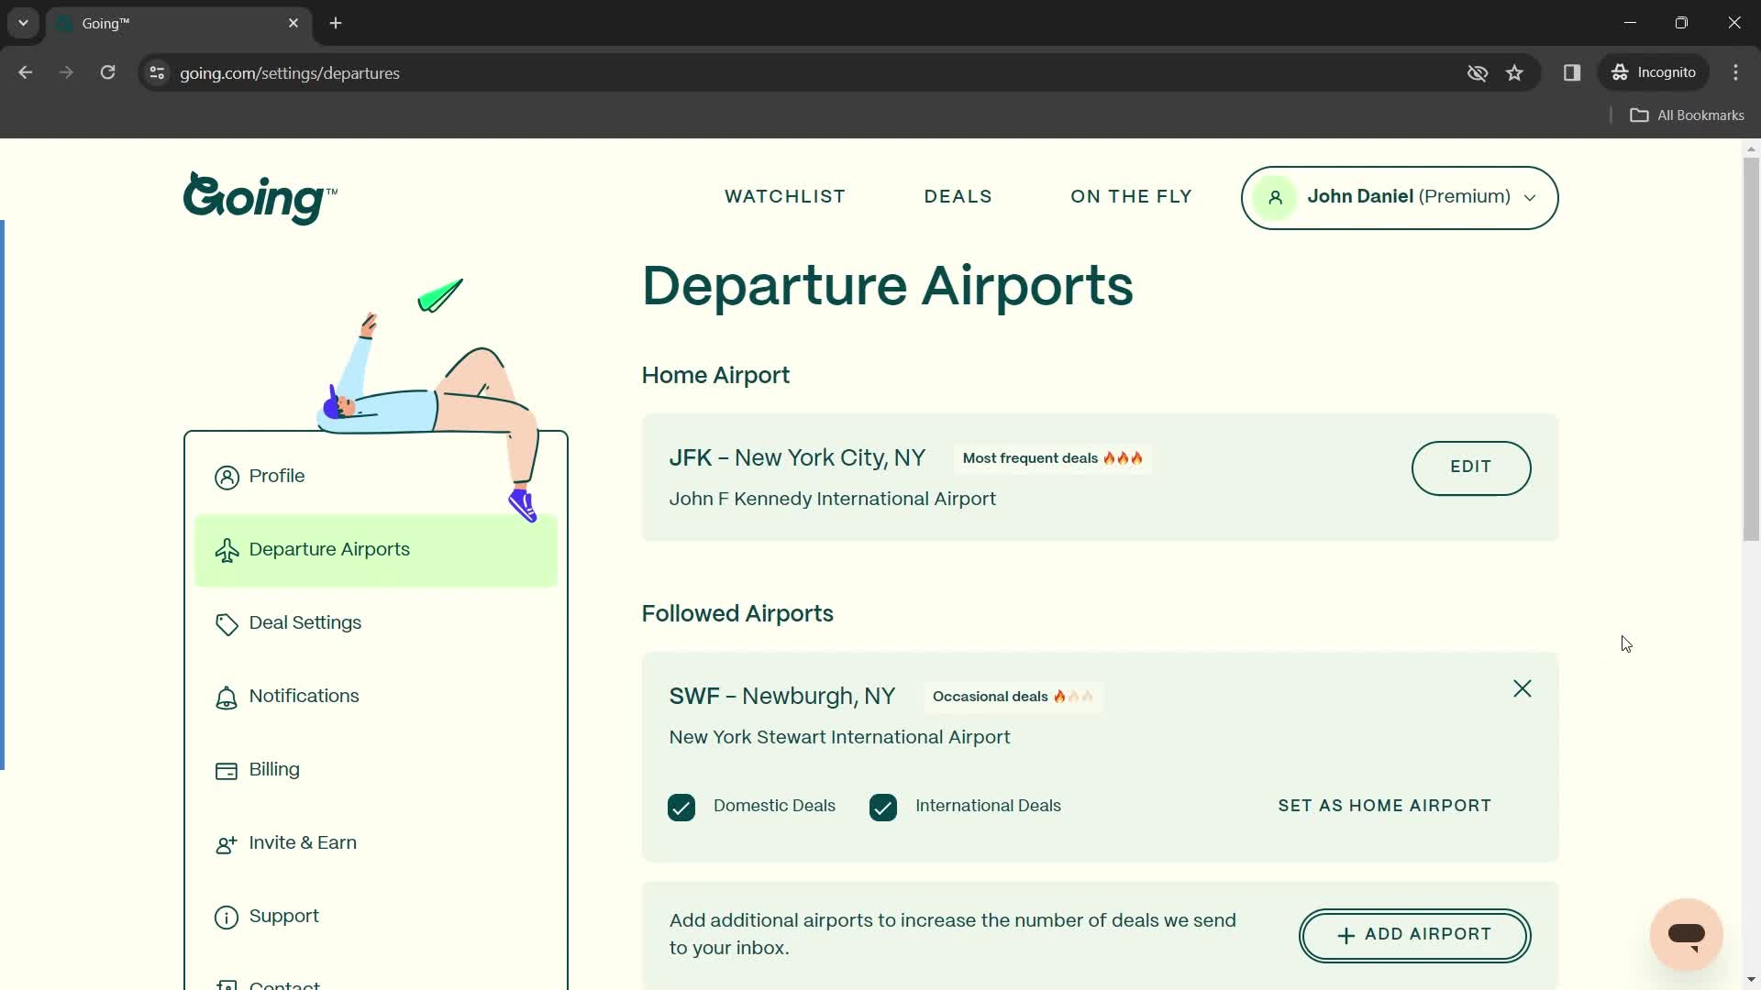This screenshot has width=1761, height=990.
Task: Remove the SWF Newburgh followed airport
Action: tap(1523, 688)
